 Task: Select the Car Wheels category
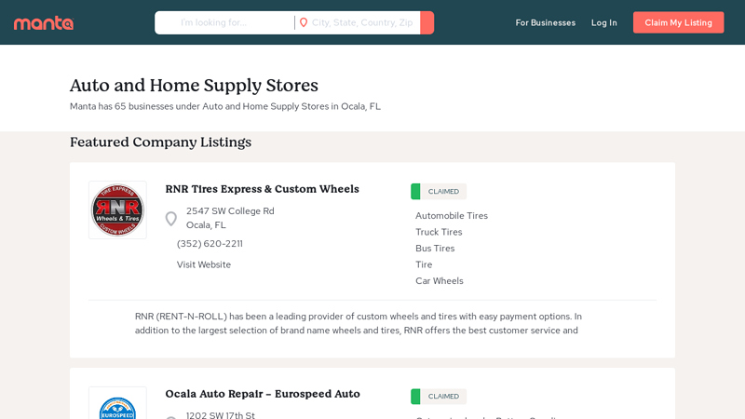point(439,281)
